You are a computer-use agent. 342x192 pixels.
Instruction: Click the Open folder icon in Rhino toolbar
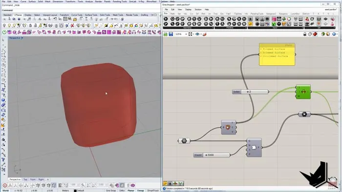75,19
